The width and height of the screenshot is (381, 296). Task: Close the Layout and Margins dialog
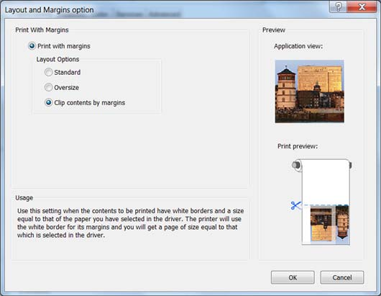[362, 6]
